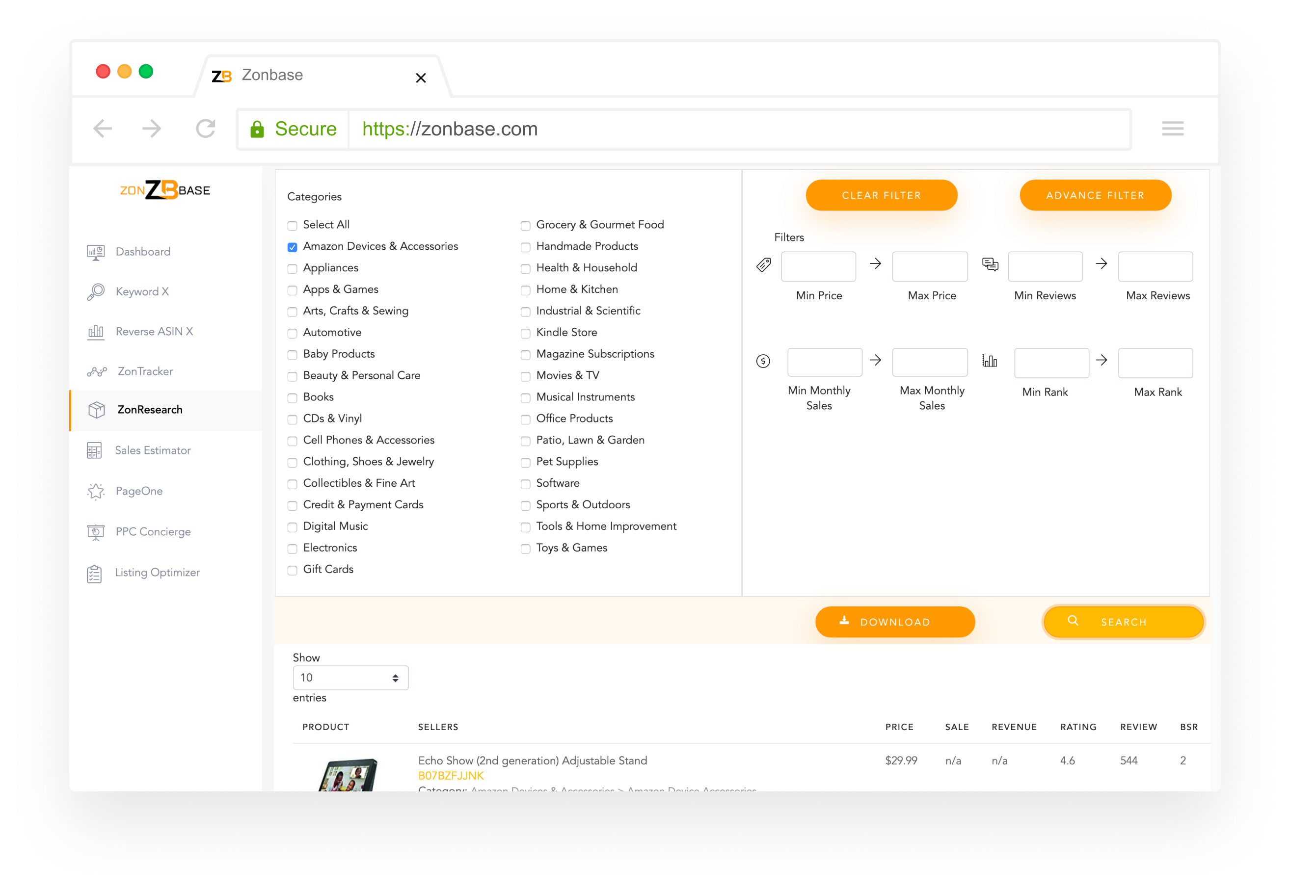This screenshot has height=891, width=1290.
Task: Click the ZonTracker graph icon
Action: point(97,372)
